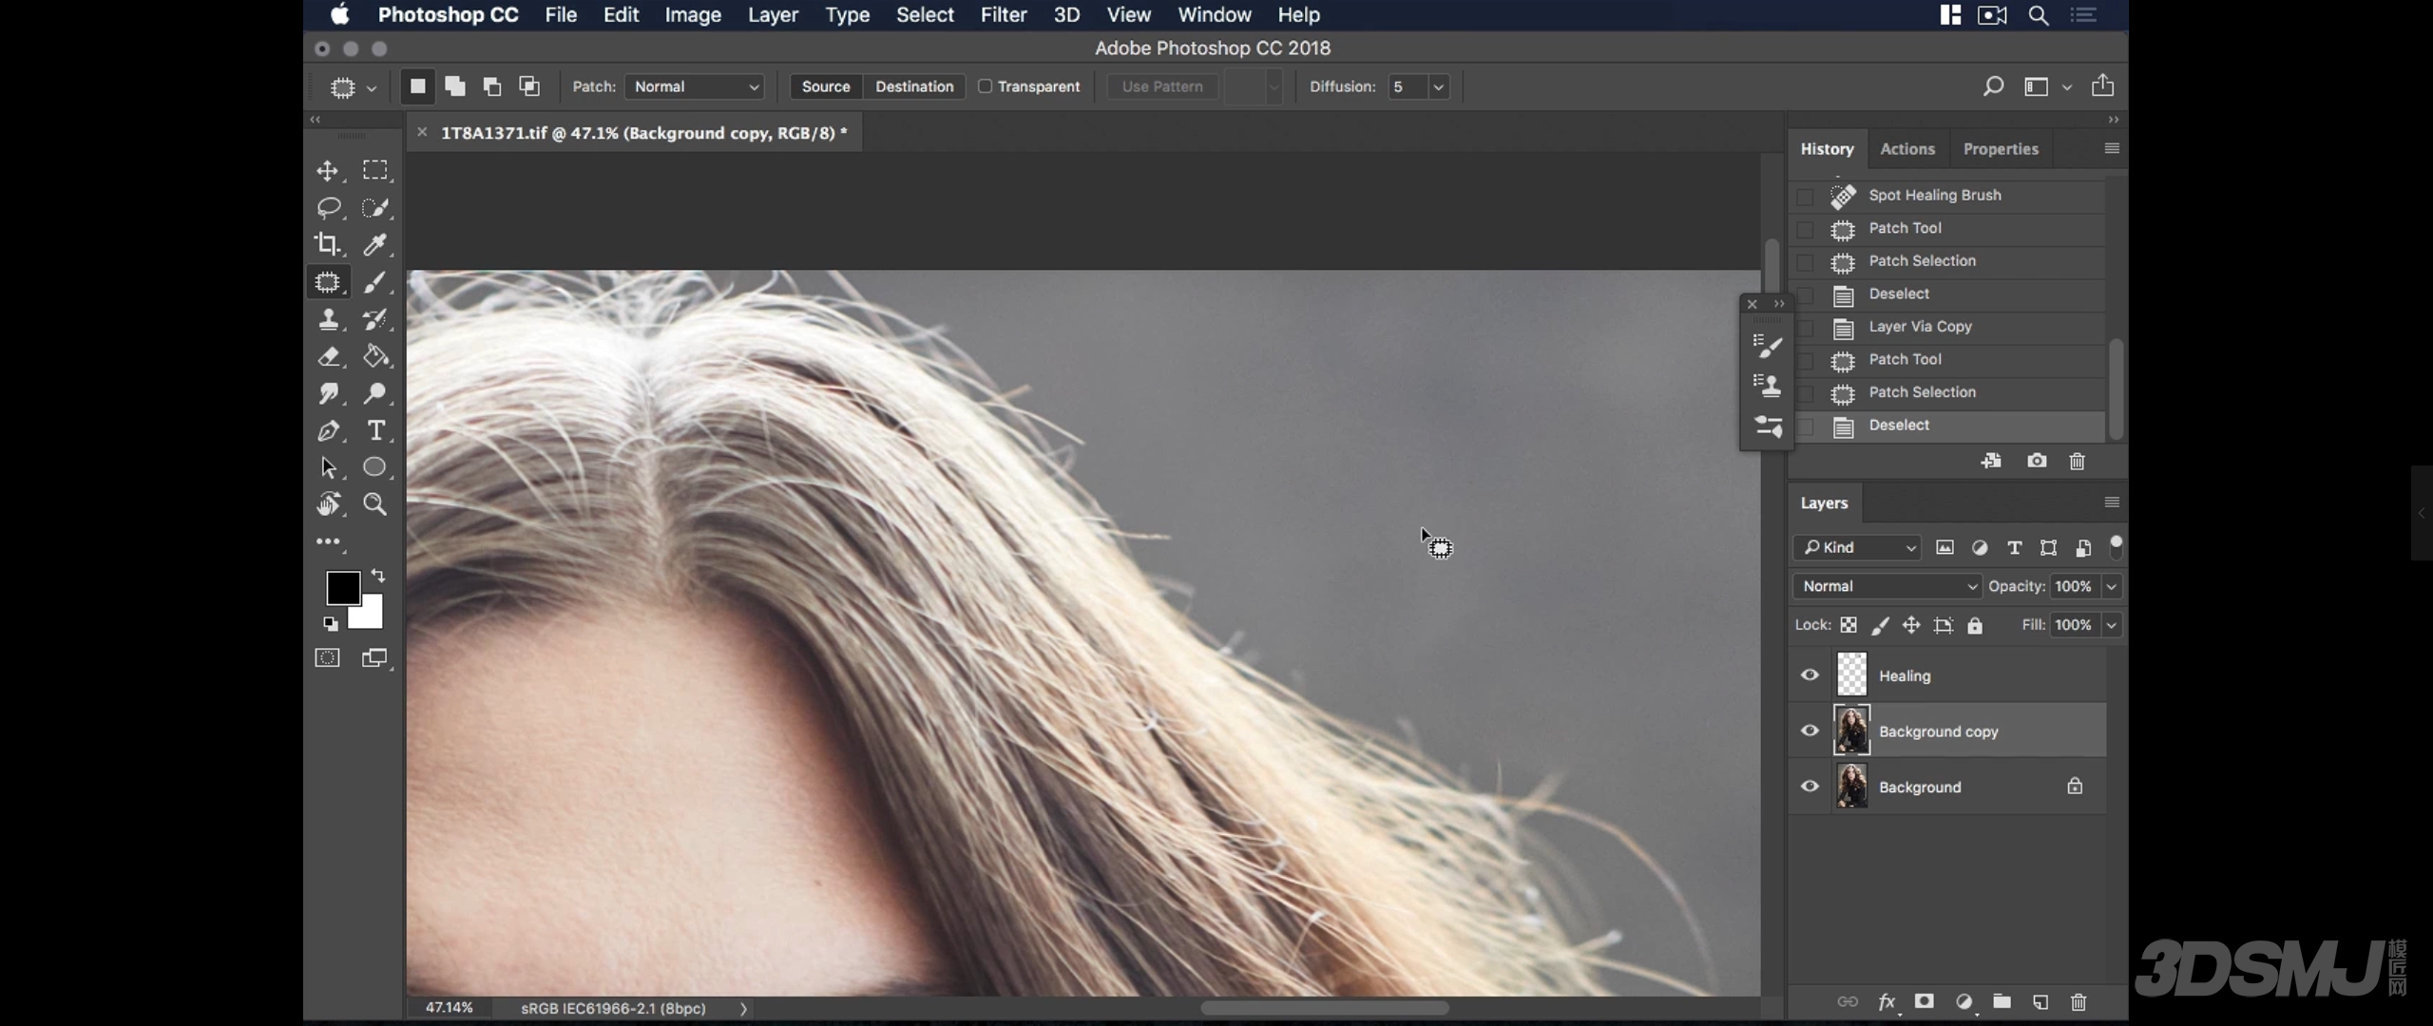Select the Eyedropper tool
The width and height of the screenshot is (2433, 1026).
pos(375,245)
